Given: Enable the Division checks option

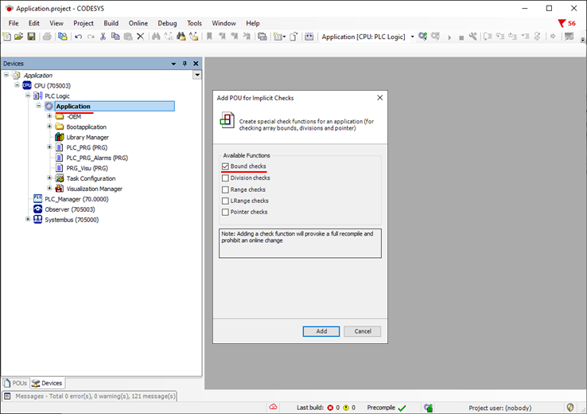Looking at the screenshot, I should pyautogui.click(x=226, y=178).
